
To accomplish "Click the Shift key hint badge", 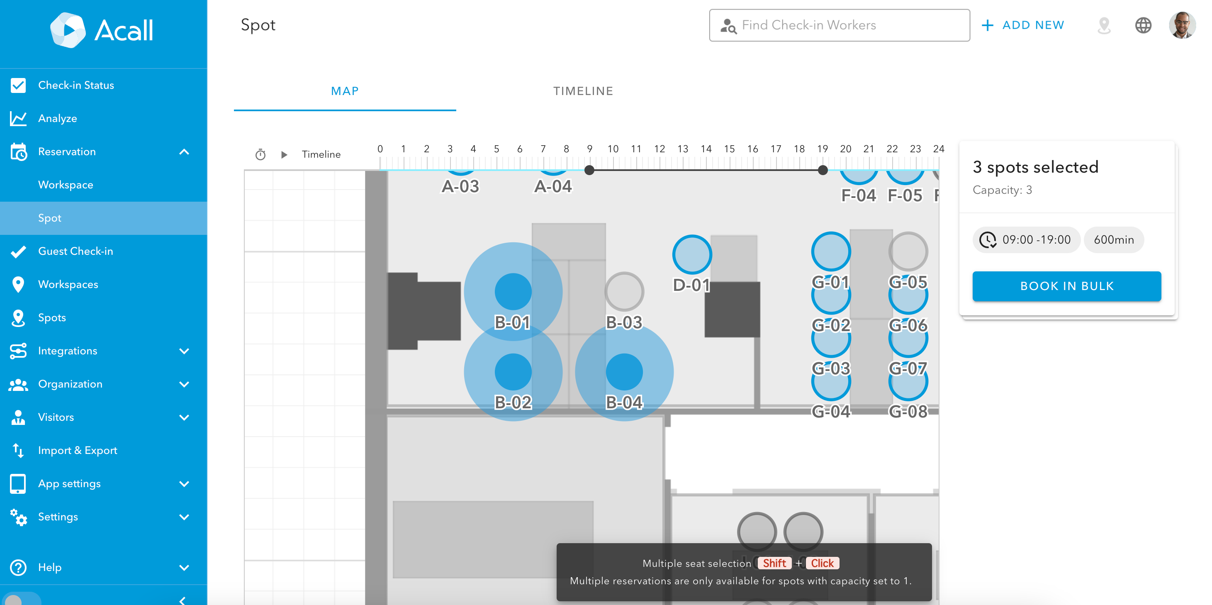I will (x=774, y=563).
